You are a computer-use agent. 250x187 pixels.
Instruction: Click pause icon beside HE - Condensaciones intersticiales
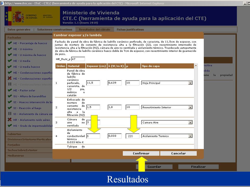(x=10, y=84)
